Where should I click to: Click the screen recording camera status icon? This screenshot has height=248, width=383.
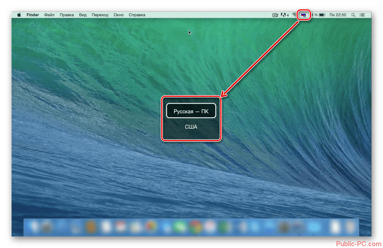click(275, 15)
